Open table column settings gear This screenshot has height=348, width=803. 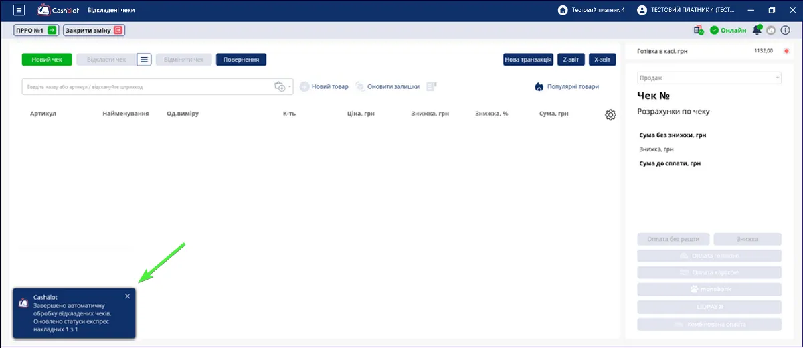pyautogui.click(x=610, y=115)
